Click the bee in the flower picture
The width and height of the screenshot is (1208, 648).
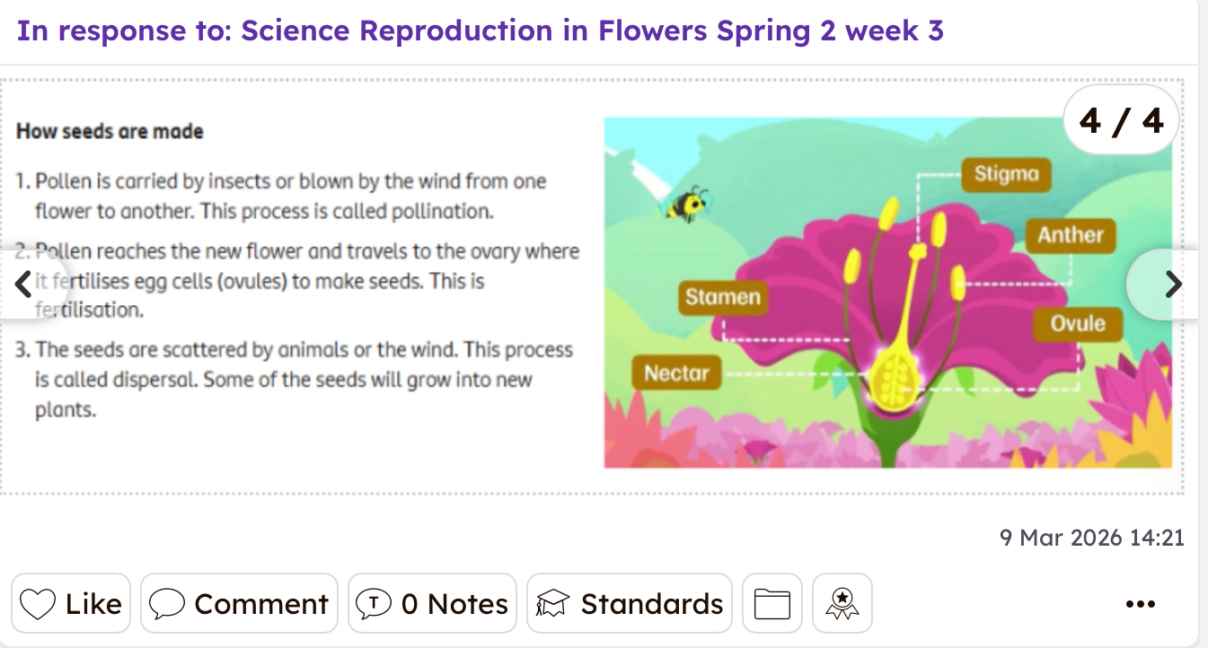[687, 205]
